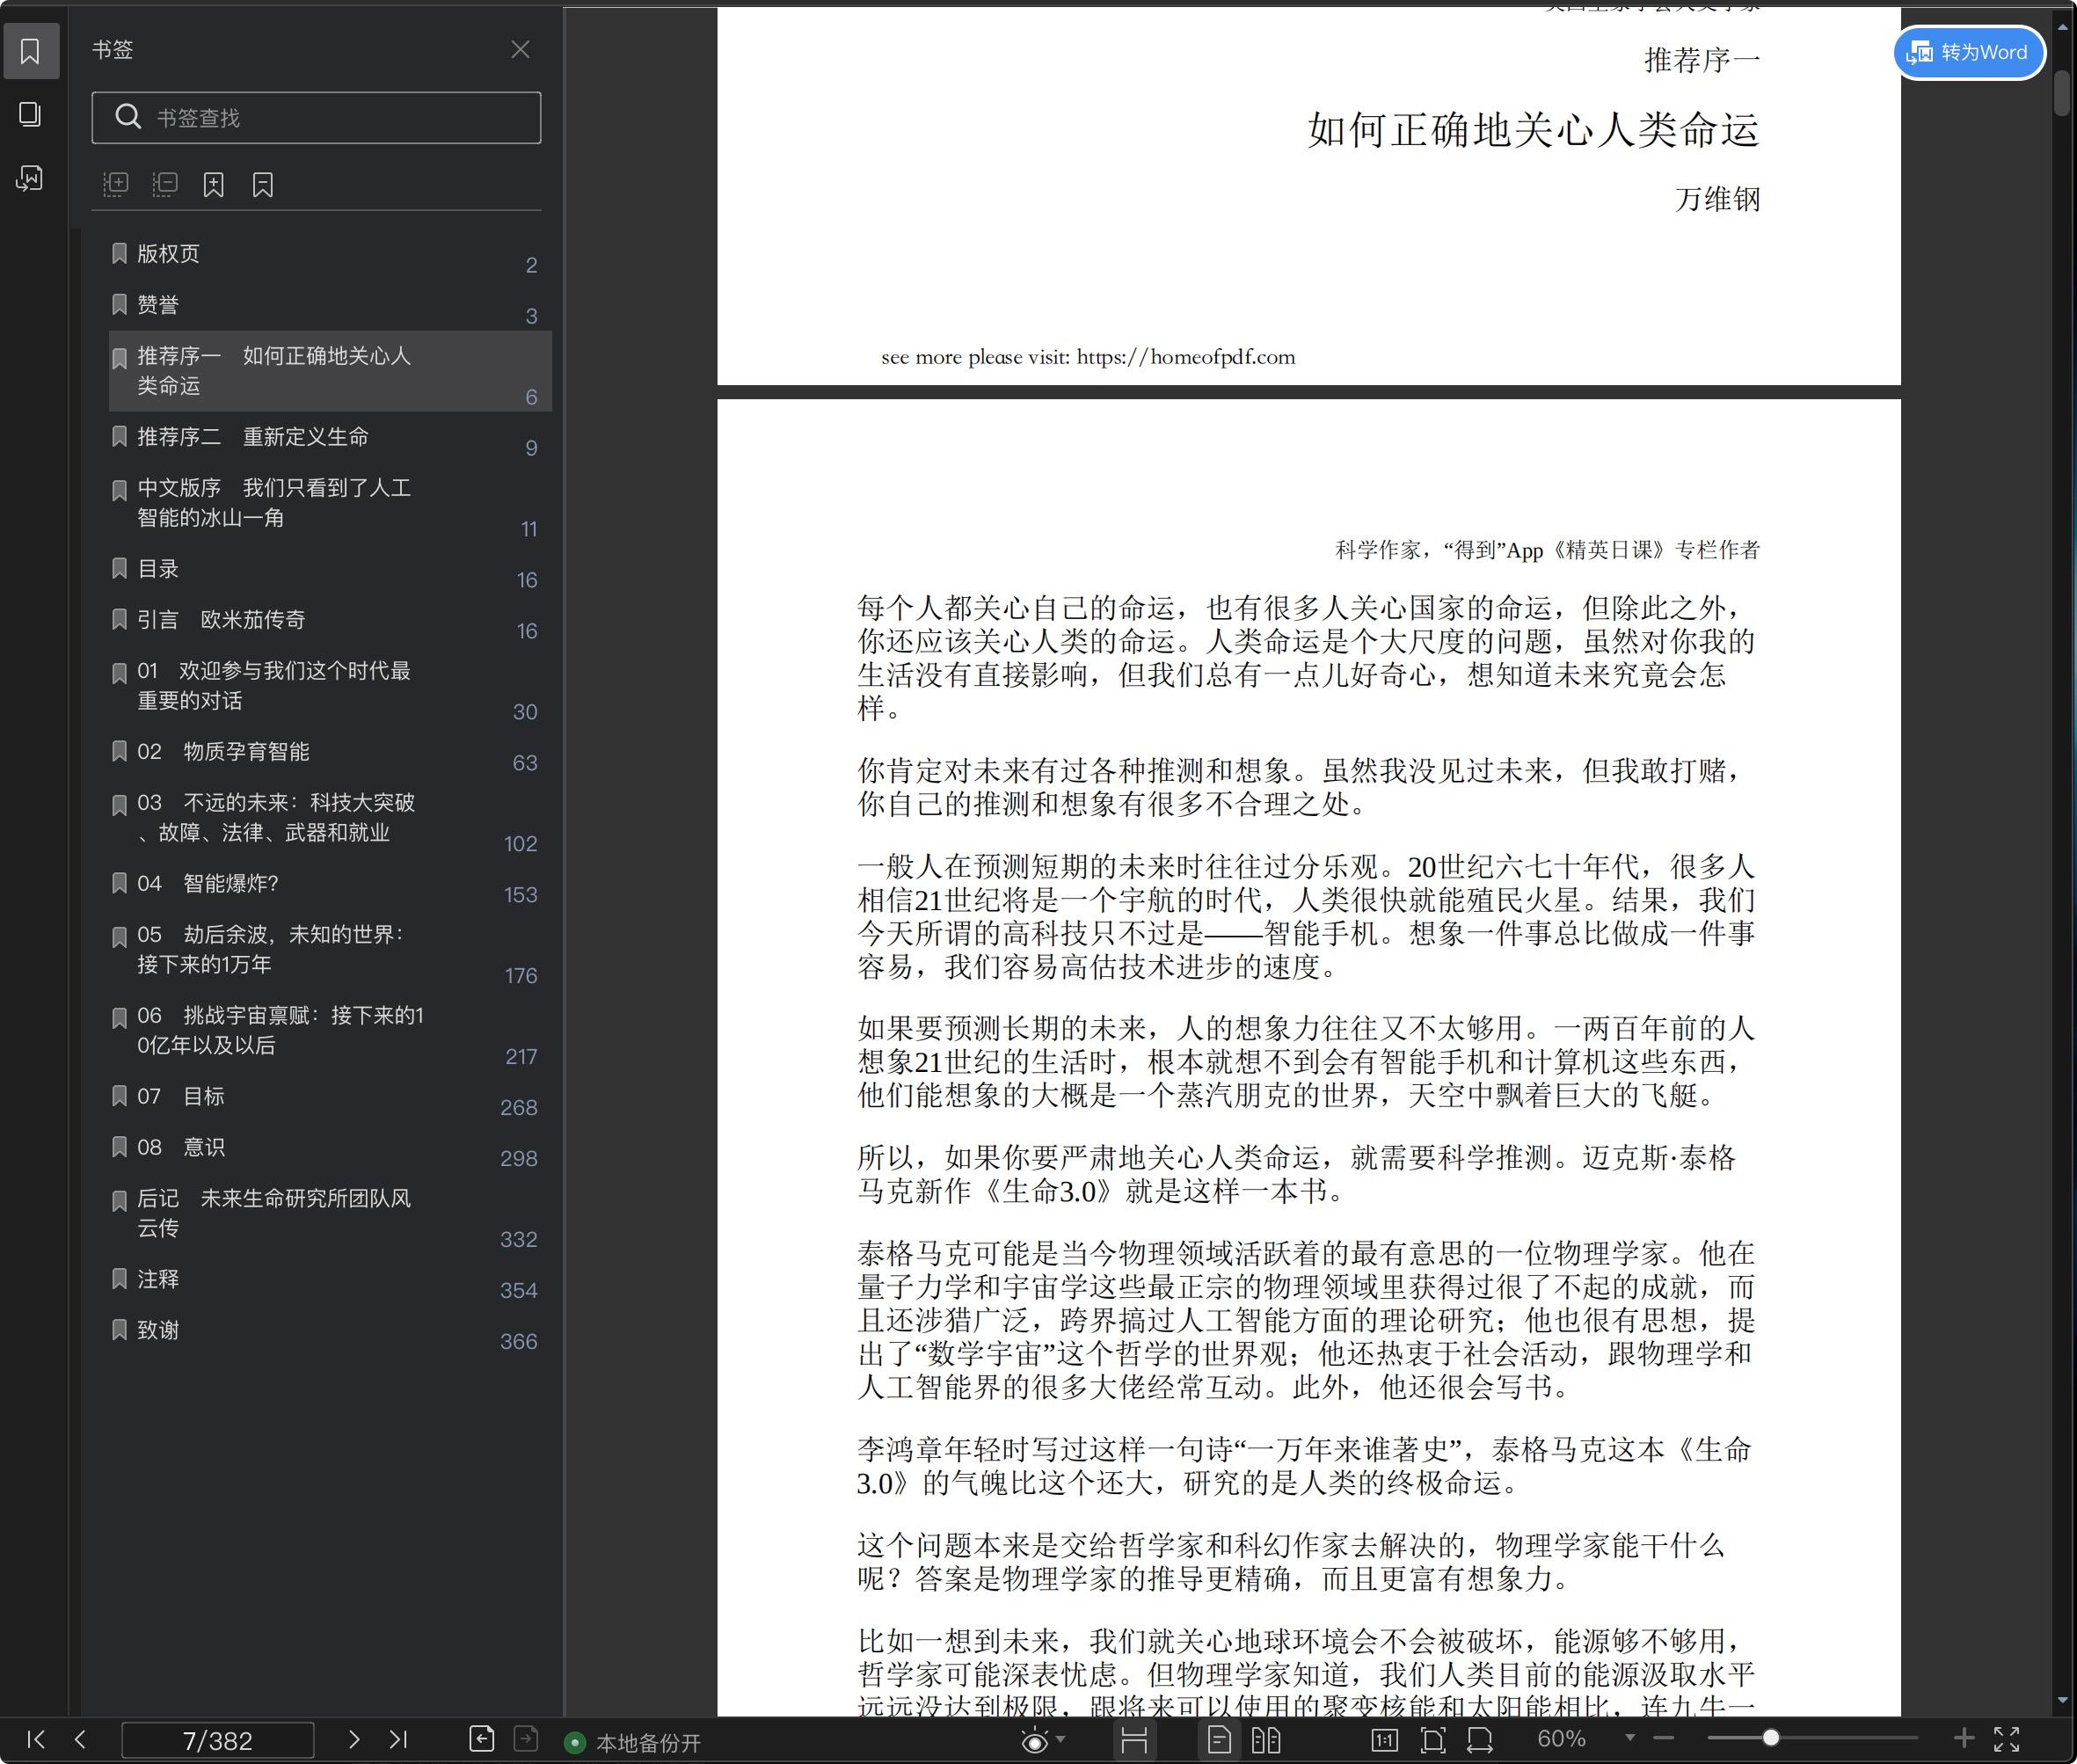This screenshot has height=1764, width=2077.
Task: Open the 致谢 bookmark
Action: click(329, 1332)
